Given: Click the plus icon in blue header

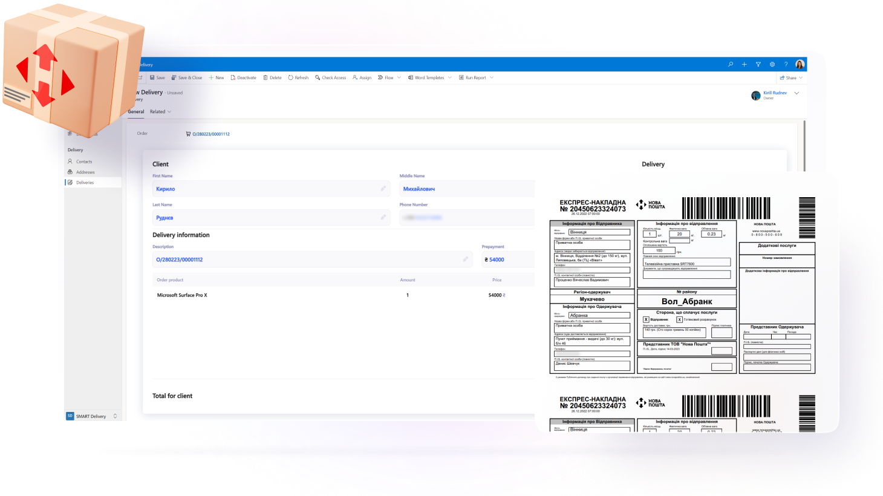Looking at the screenshot, I should [744, 64].
